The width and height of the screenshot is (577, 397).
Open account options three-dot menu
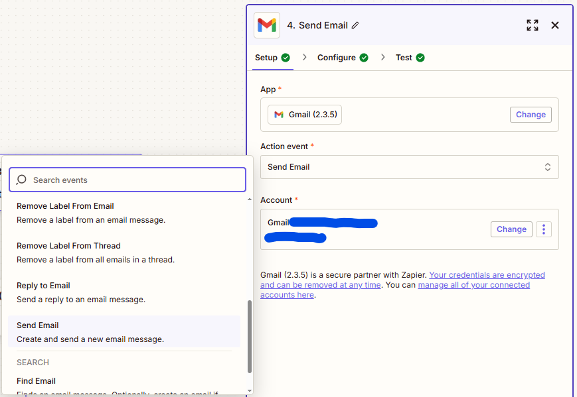[x=544, y=229]
